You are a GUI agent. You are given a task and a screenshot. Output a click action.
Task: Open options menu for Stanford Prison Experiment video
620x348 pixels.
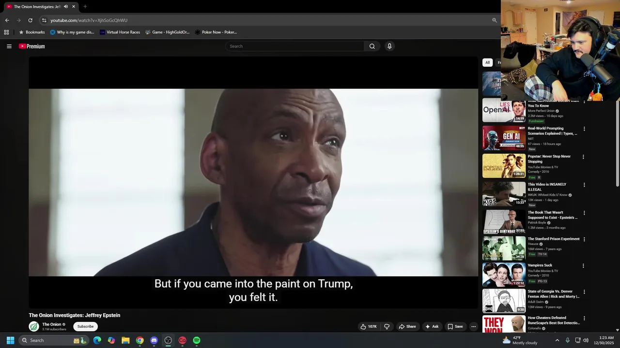[x=583, y=239]
